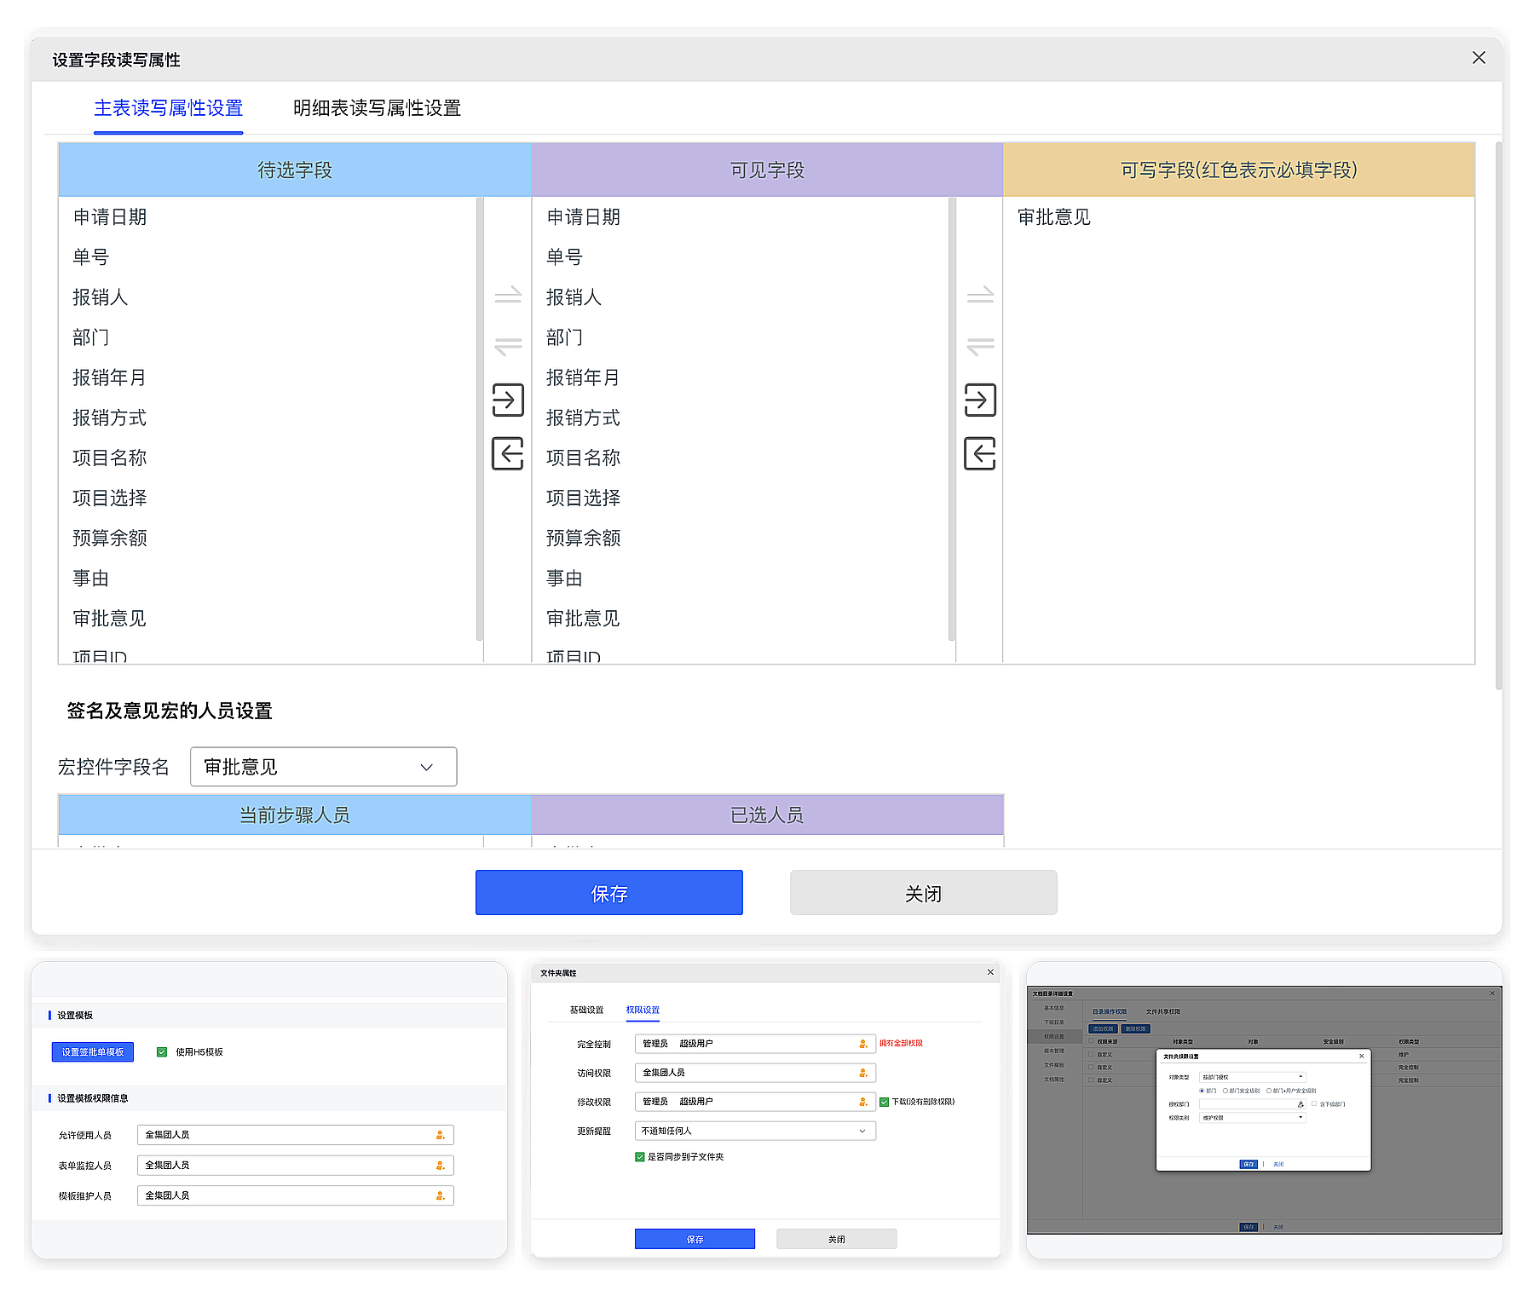The height and width of the screenshot is (1290, 1534).
Task: Click right-arrow icon to move fields to 可见字段
Action: pos(508,400)
